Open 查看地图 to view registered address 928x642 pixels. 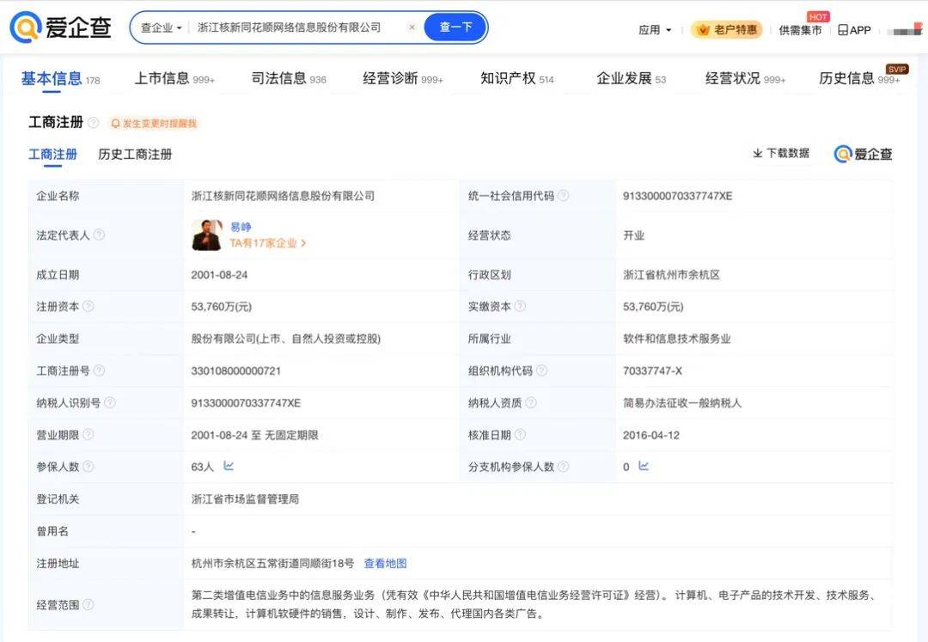tap(387, 563)
